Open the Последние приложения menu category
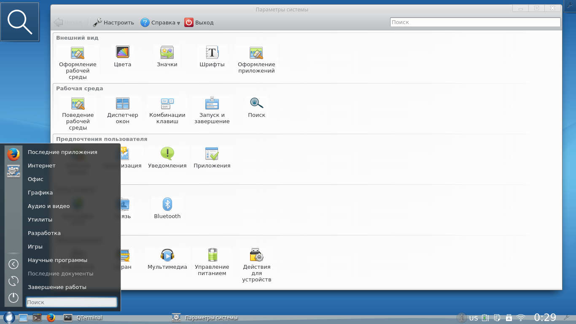 pyautogui.click(x=62, y=152)
